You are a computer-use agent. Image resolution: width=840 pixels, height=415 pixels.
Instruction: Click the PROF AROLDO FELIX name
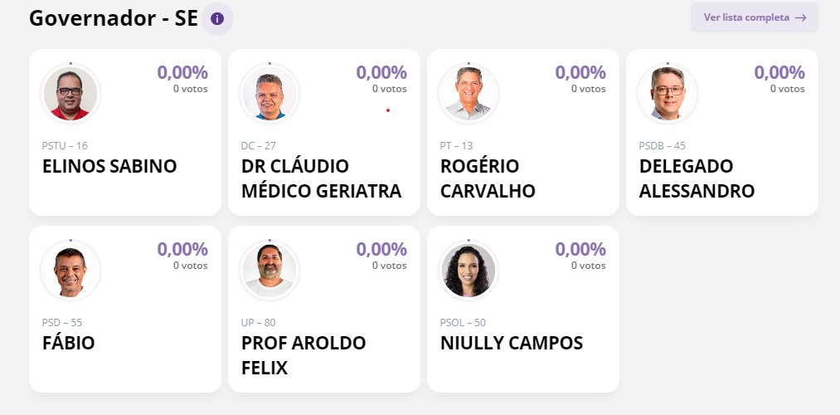point(303,355)
